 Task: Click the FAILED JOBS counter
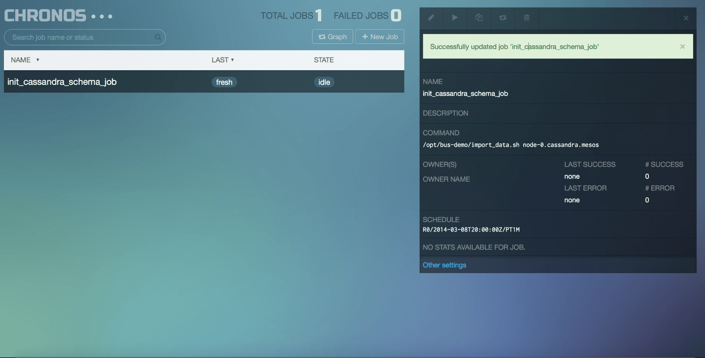click(x=367, y=16)
